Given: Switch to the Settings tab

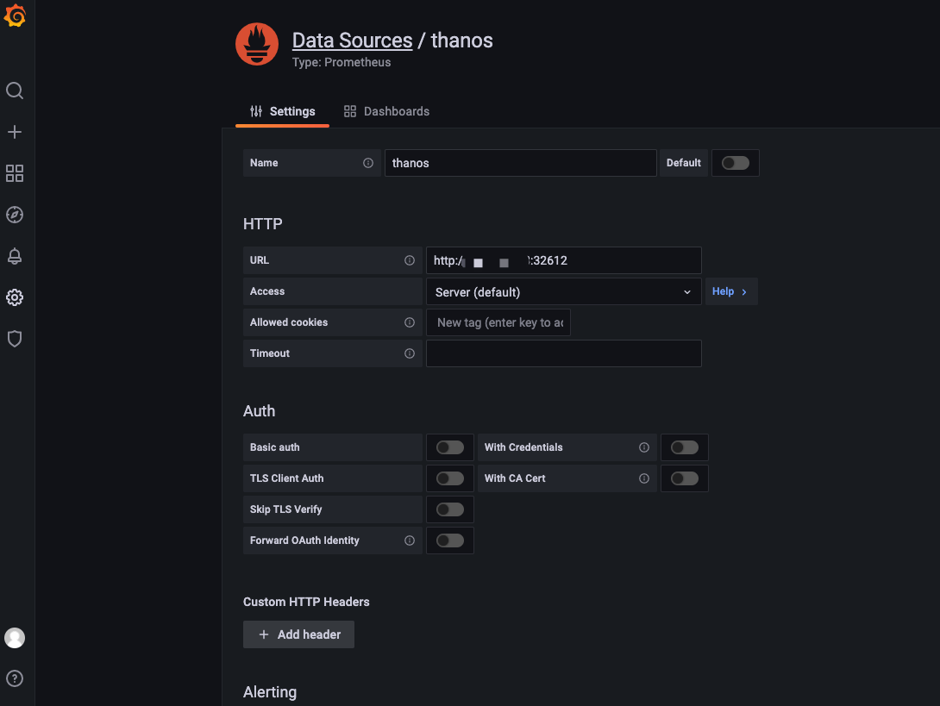Looking at the screenshot, I should tap(282, 111).
